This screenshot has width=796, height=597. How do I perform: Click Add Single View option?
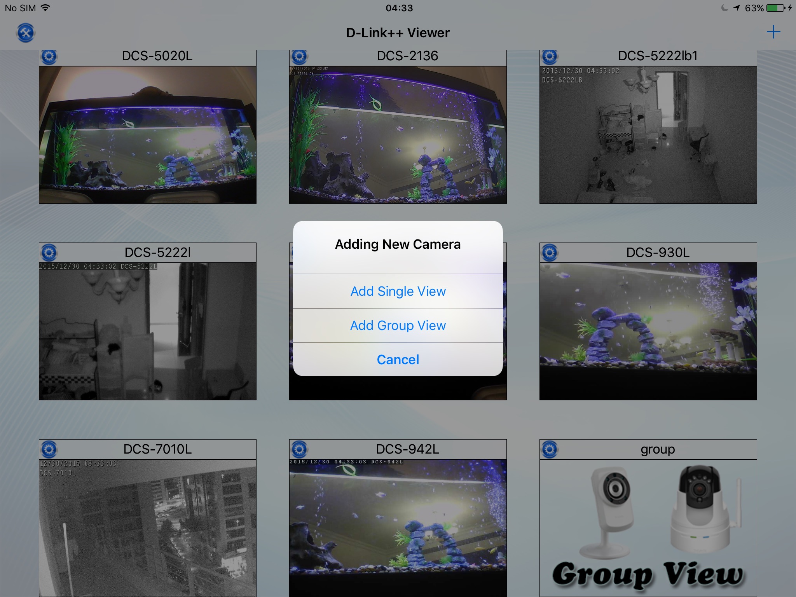[397, 290]
